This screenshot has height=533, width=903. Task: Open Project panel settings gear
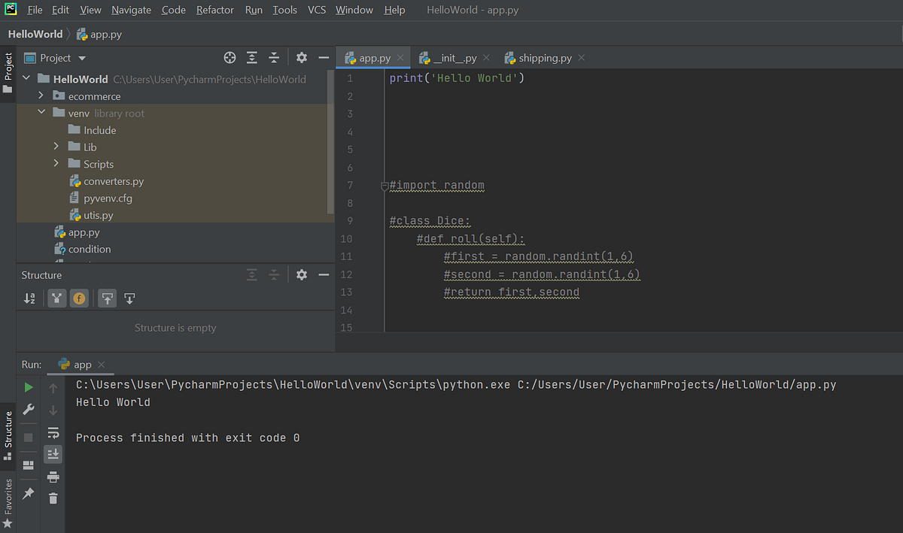coord(301,57)
